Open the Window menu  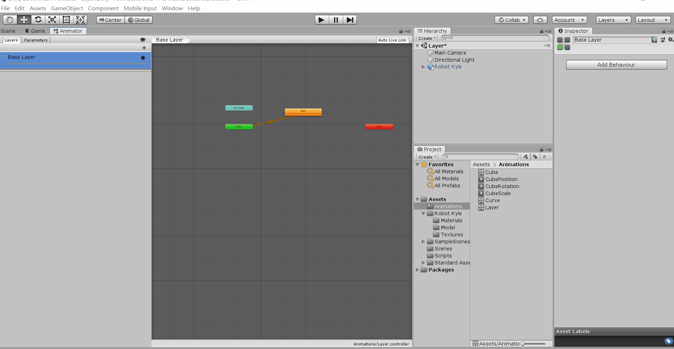point(172,8)
